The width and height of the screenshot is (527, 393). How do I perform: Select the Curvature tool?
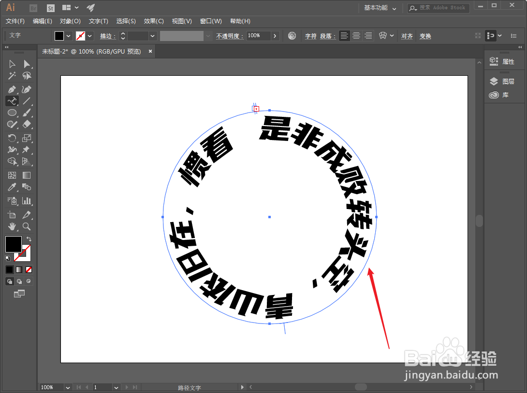(27, 89)
